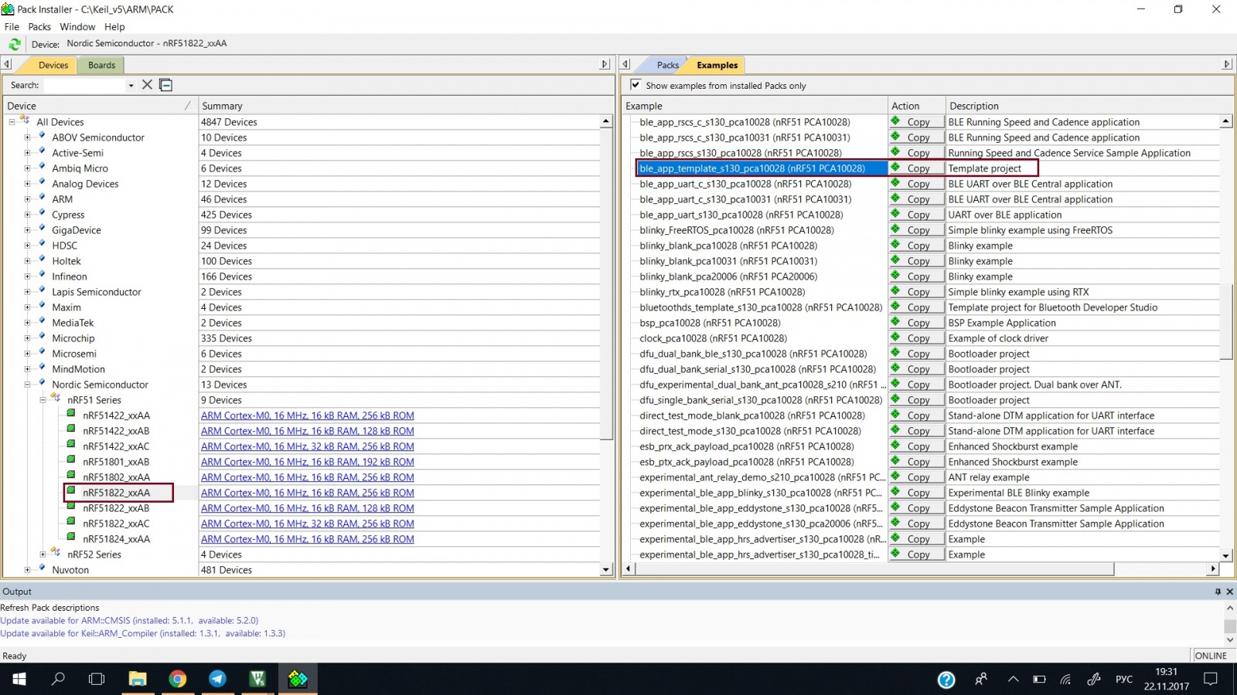The width and height of the screenshot is (1237, 695).
Task: Open the File menu
Action: pos(12,26)
